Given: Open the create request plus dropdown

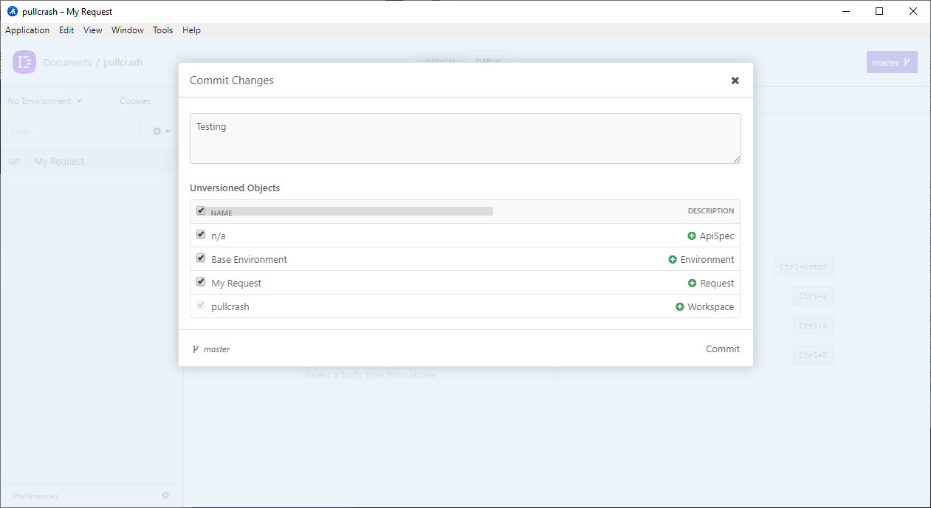Looking at the screenshot, I should [161, 131].
